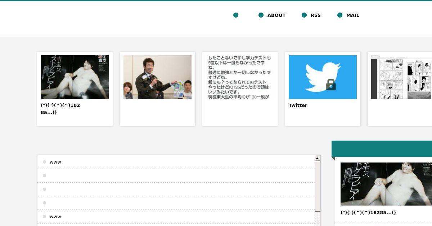The width and height of the screenshot is (432, 226).
Task: Open the sidebar 18285 title link
Action: 368,212
